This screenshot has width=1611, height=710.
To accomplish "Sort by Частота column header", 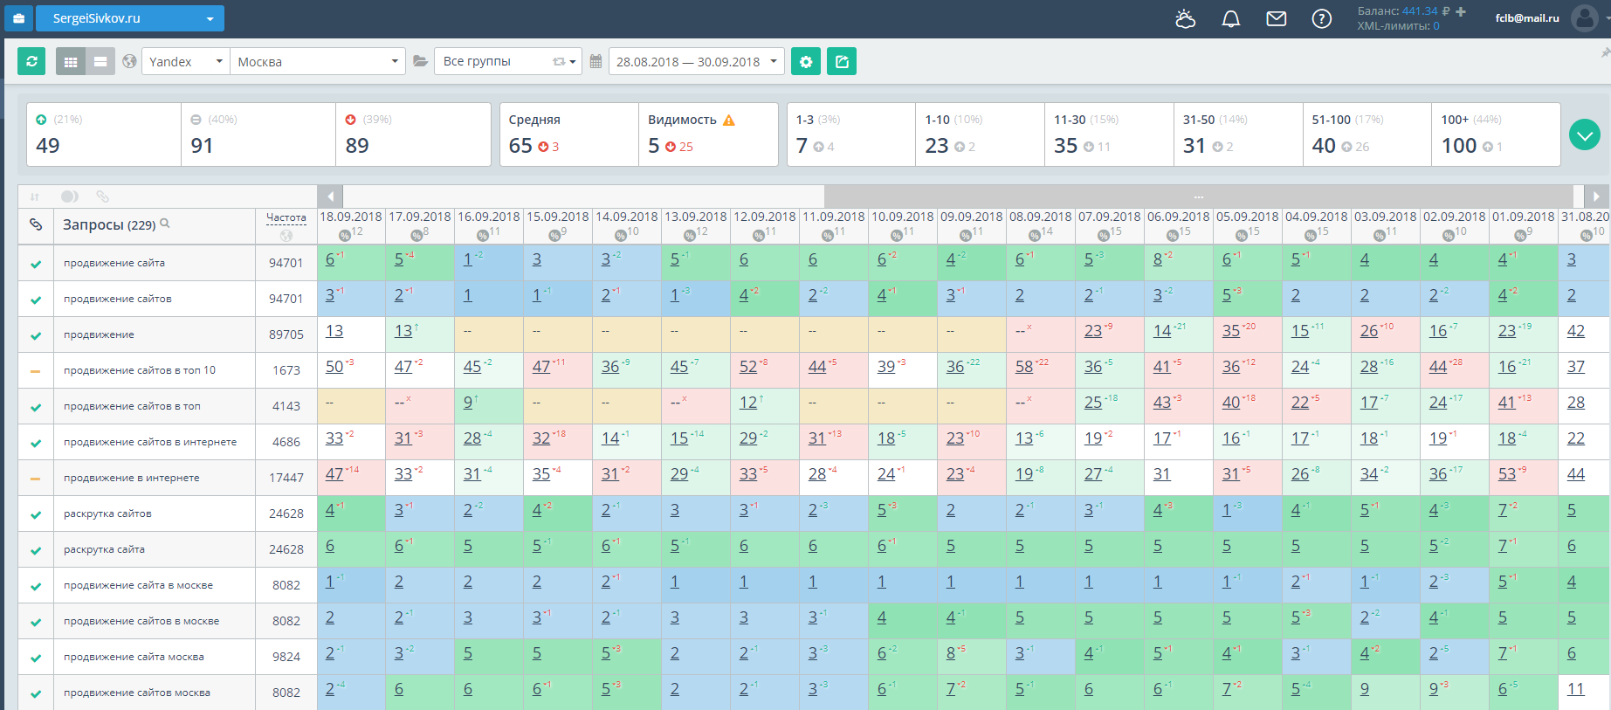I will [x=286, y=217].
